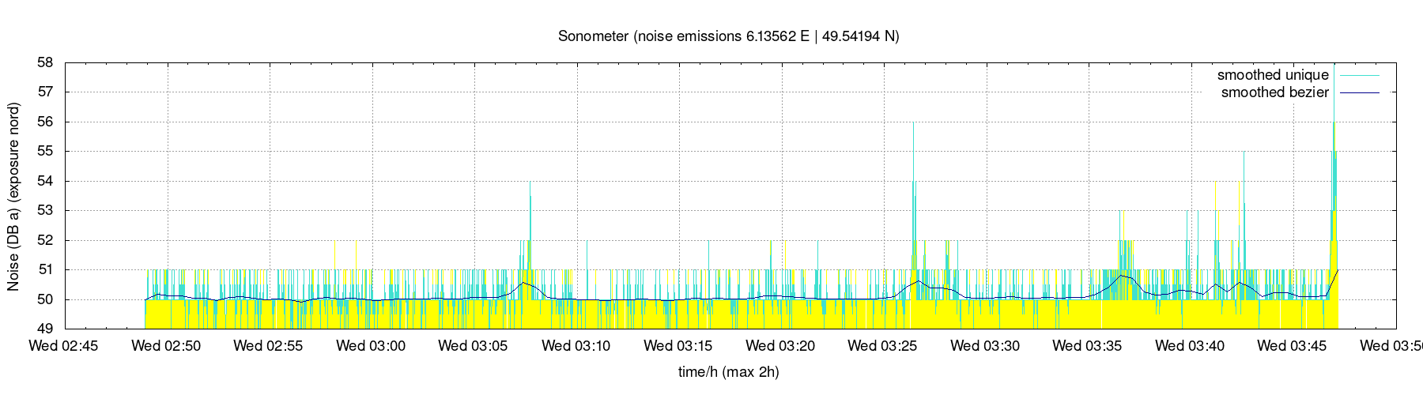Click the y-axis label 'Noise (DB a) (exposure nord)'
1423x395 pixels.
click(x=13, y=196)
